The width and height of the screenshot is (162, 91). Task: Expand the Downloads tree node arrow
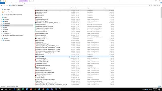coord(2,25)
